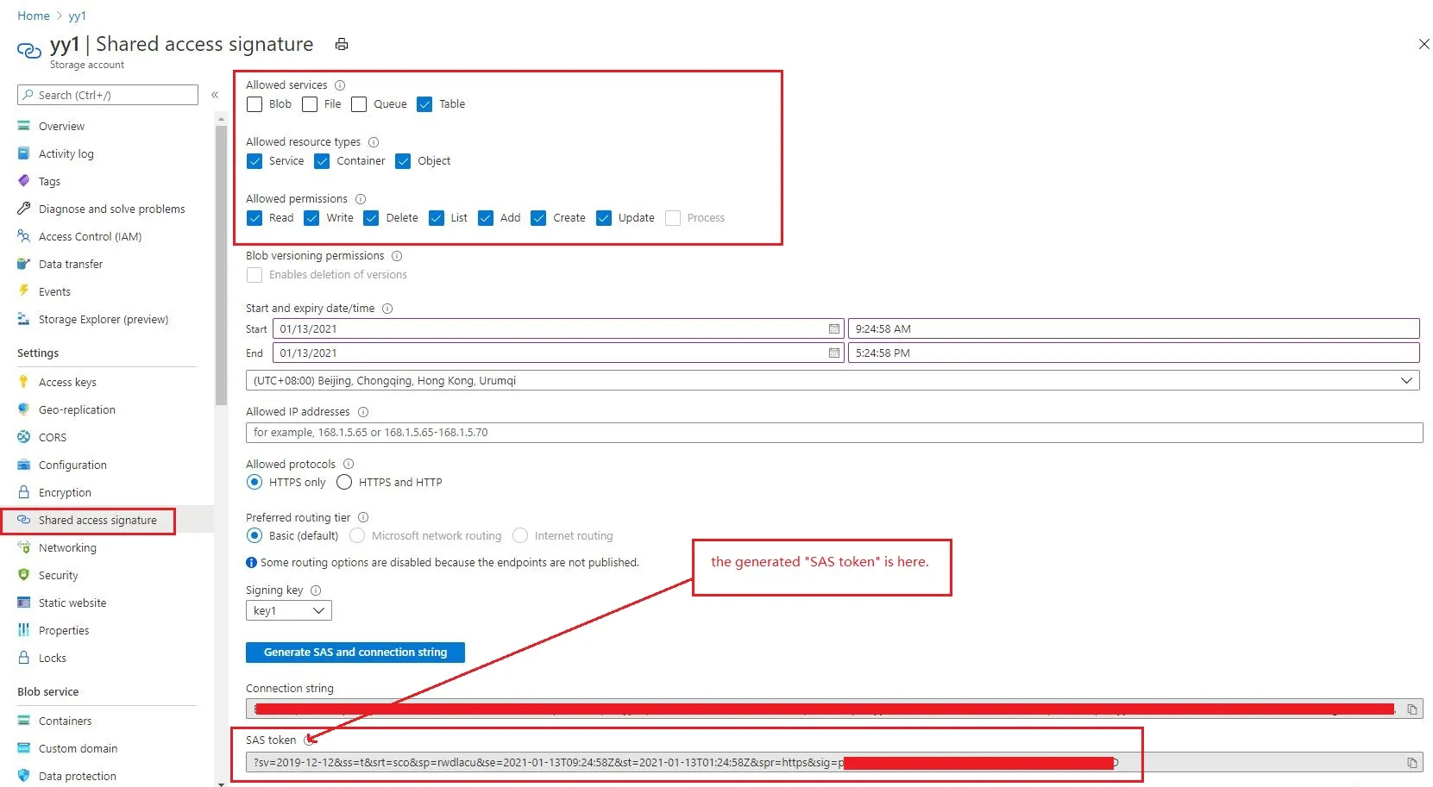This screenshot has width=1433, height=787.
Task: Show info for Signing key
Action: (316, 590)
